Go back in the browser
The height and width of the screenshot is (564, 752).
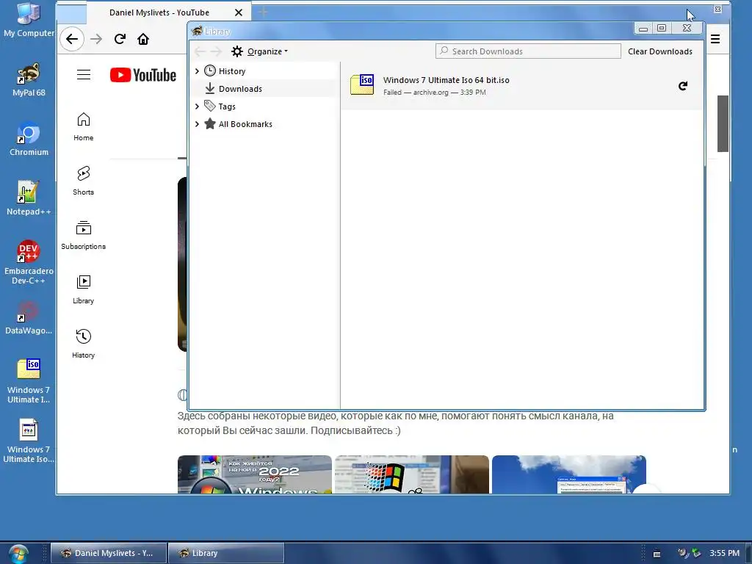(72, 39)
